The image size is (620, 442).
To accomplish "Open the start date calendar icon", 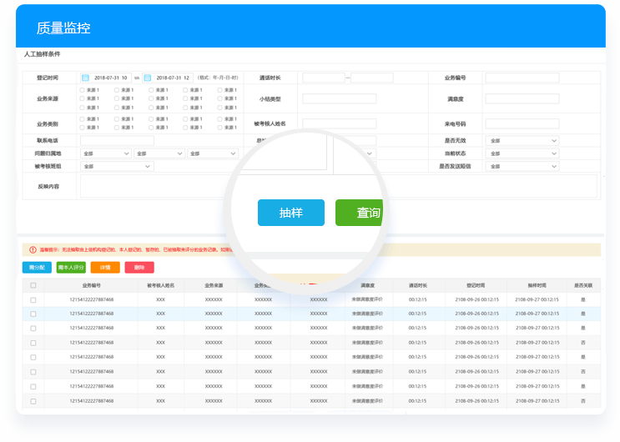I will coord(85,78).
